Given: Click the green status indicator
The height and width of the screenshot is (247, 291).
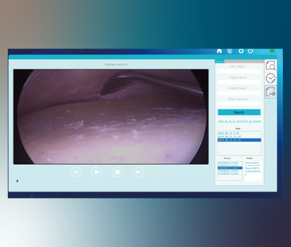Looking at the screenshot, I should click(x=272, y=51).
